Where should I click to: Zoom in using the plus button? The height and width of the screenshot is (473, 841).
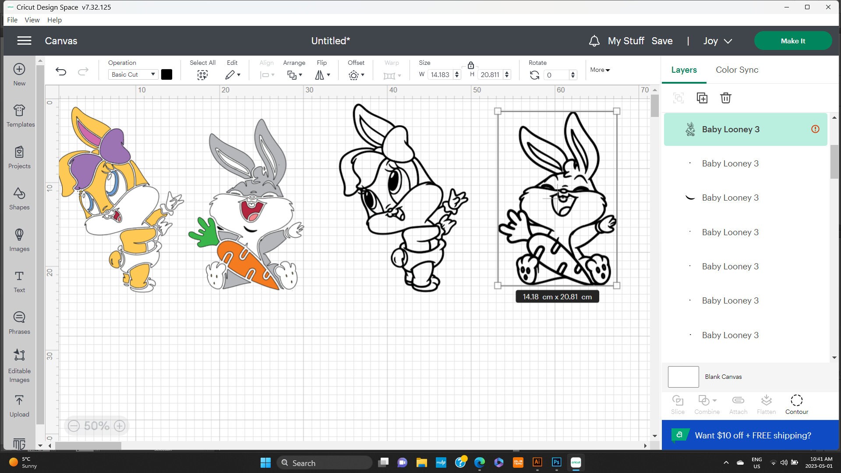[x=120, y=425]
